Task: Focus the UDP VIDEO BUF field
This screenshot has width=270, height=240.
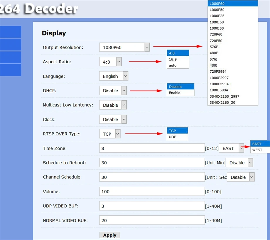Action: coord(152,206)
